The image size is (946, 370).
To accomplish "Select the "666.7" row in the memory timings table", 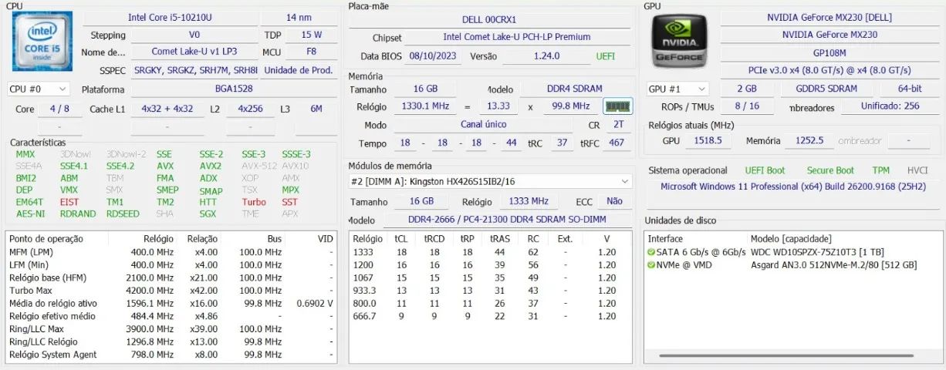I will click(490, 316).
